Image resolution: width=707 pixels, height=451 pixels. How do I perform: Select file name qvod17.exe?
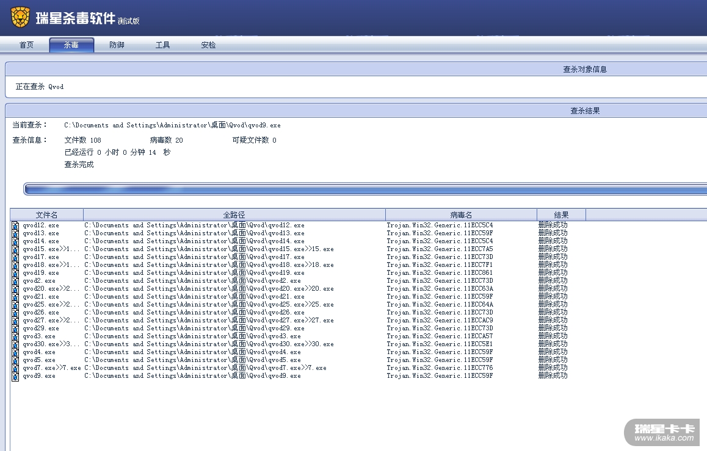pyautogui.click(x=40, y=257)
